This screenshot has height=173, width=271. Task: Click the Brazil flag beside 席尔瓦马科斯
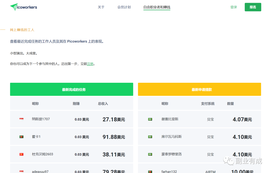pyautogui.click(x=150, y=137)
